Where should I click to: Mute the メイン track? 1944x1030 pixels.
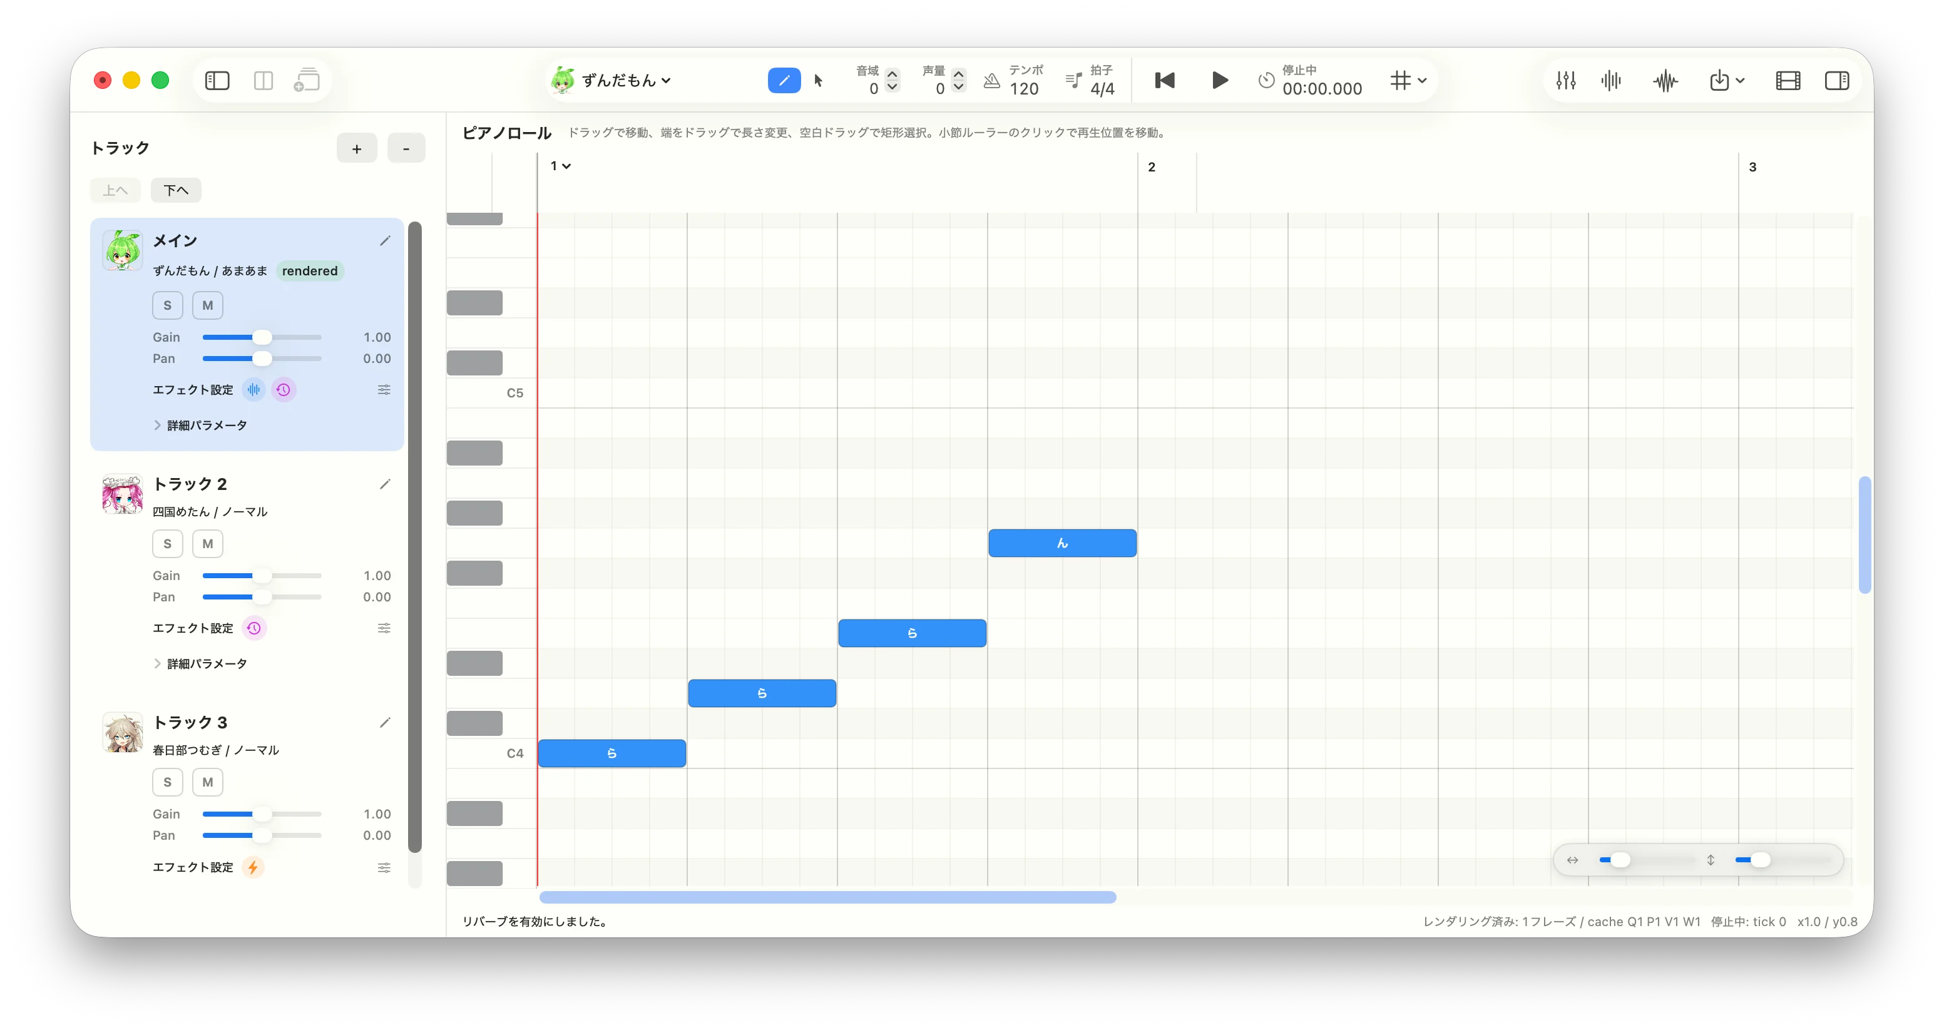click(208, 305)
